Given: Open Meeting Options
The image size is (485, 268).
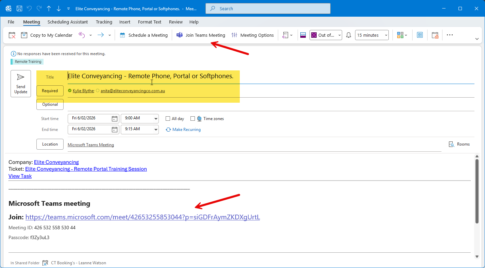Looking at the screenshot, I should coord(252,35).
